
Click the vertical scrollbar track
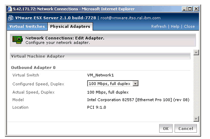196,86
